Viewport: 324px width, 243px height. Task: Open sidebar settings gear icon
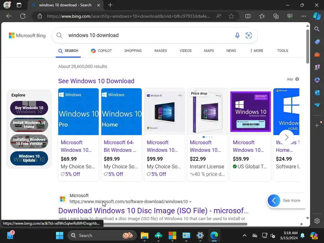(x=317, y=221)
